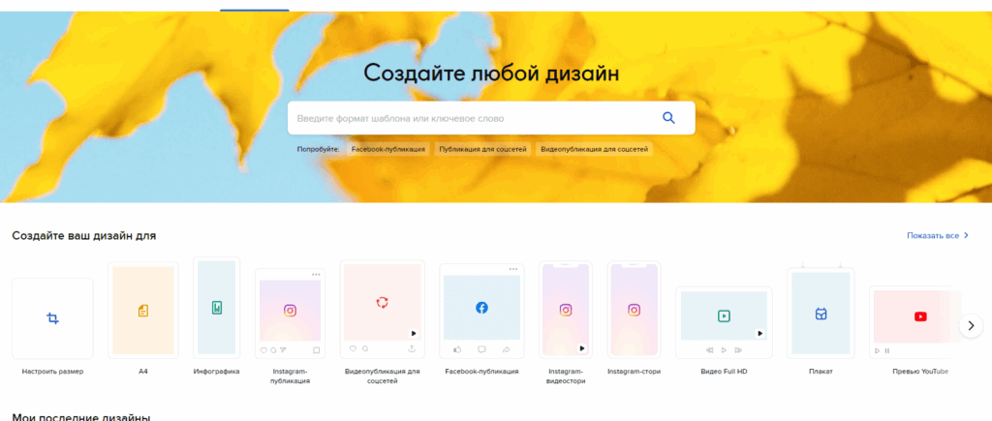Click green play icon on Видео Full HD card
The height and width of the screenshot is (421, 992).
coord(724,316)
